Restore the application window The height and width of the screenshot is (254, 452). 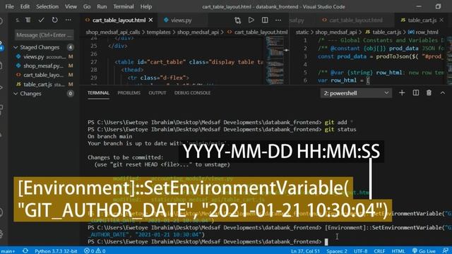tap(438, 6)
